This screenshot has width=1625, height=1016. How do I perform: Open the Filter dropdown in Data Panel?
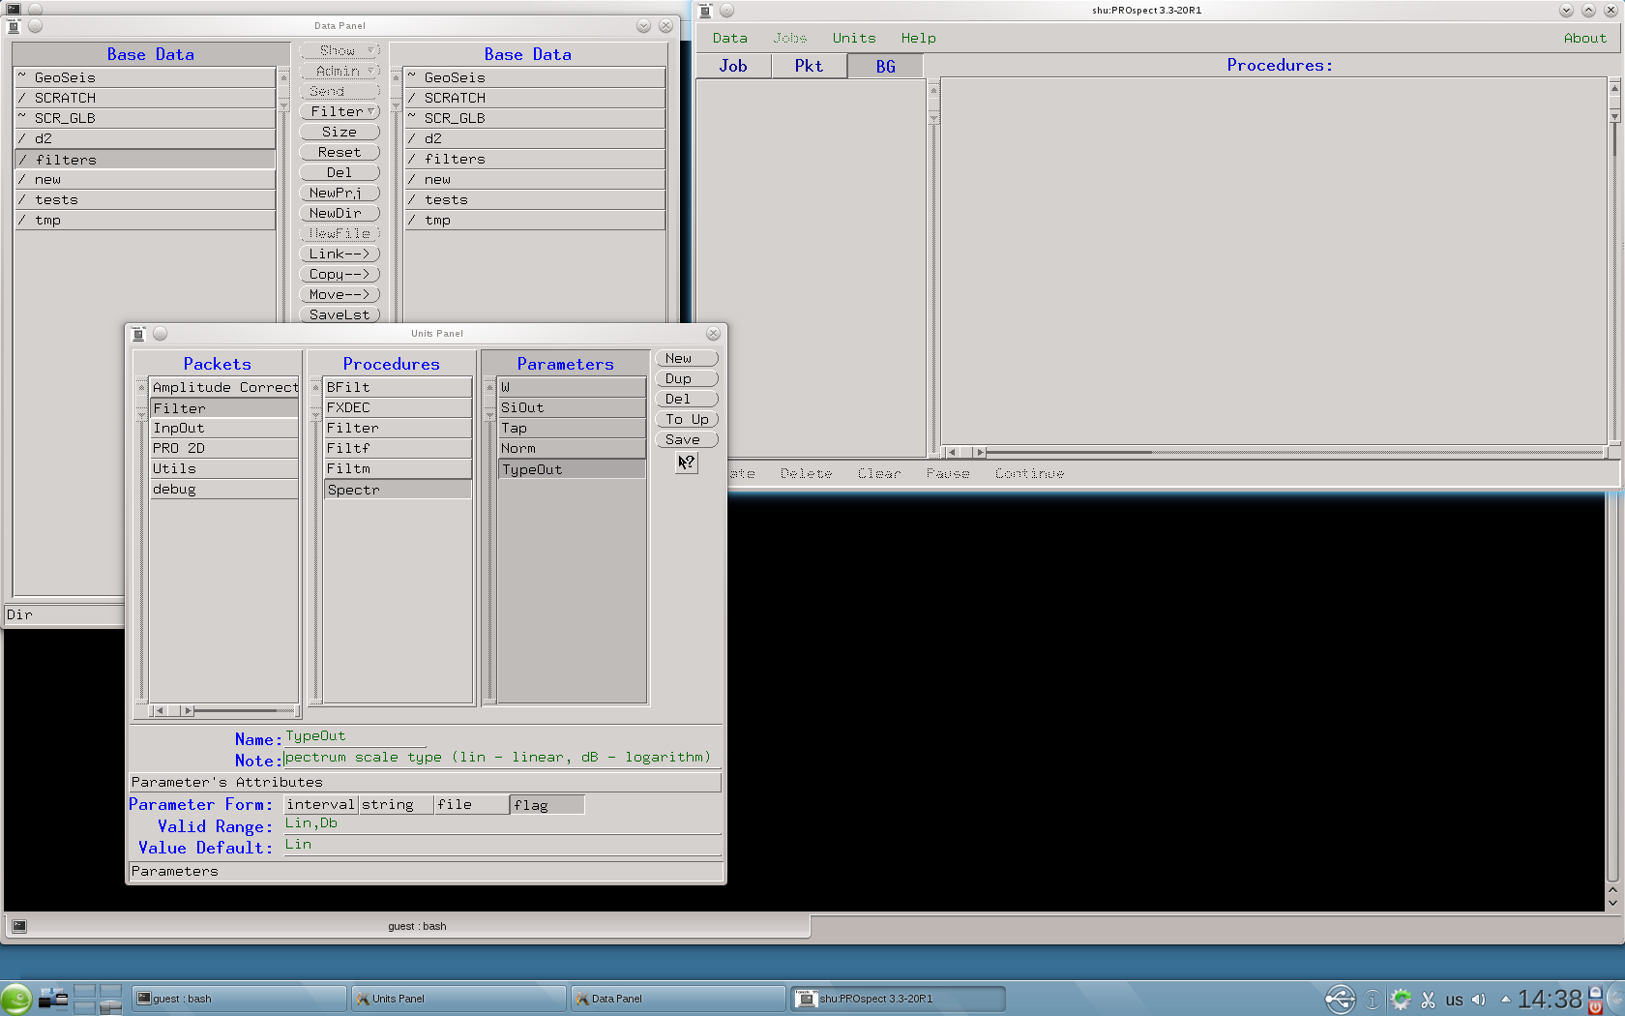pyautogui.click(x=340, y=112)
